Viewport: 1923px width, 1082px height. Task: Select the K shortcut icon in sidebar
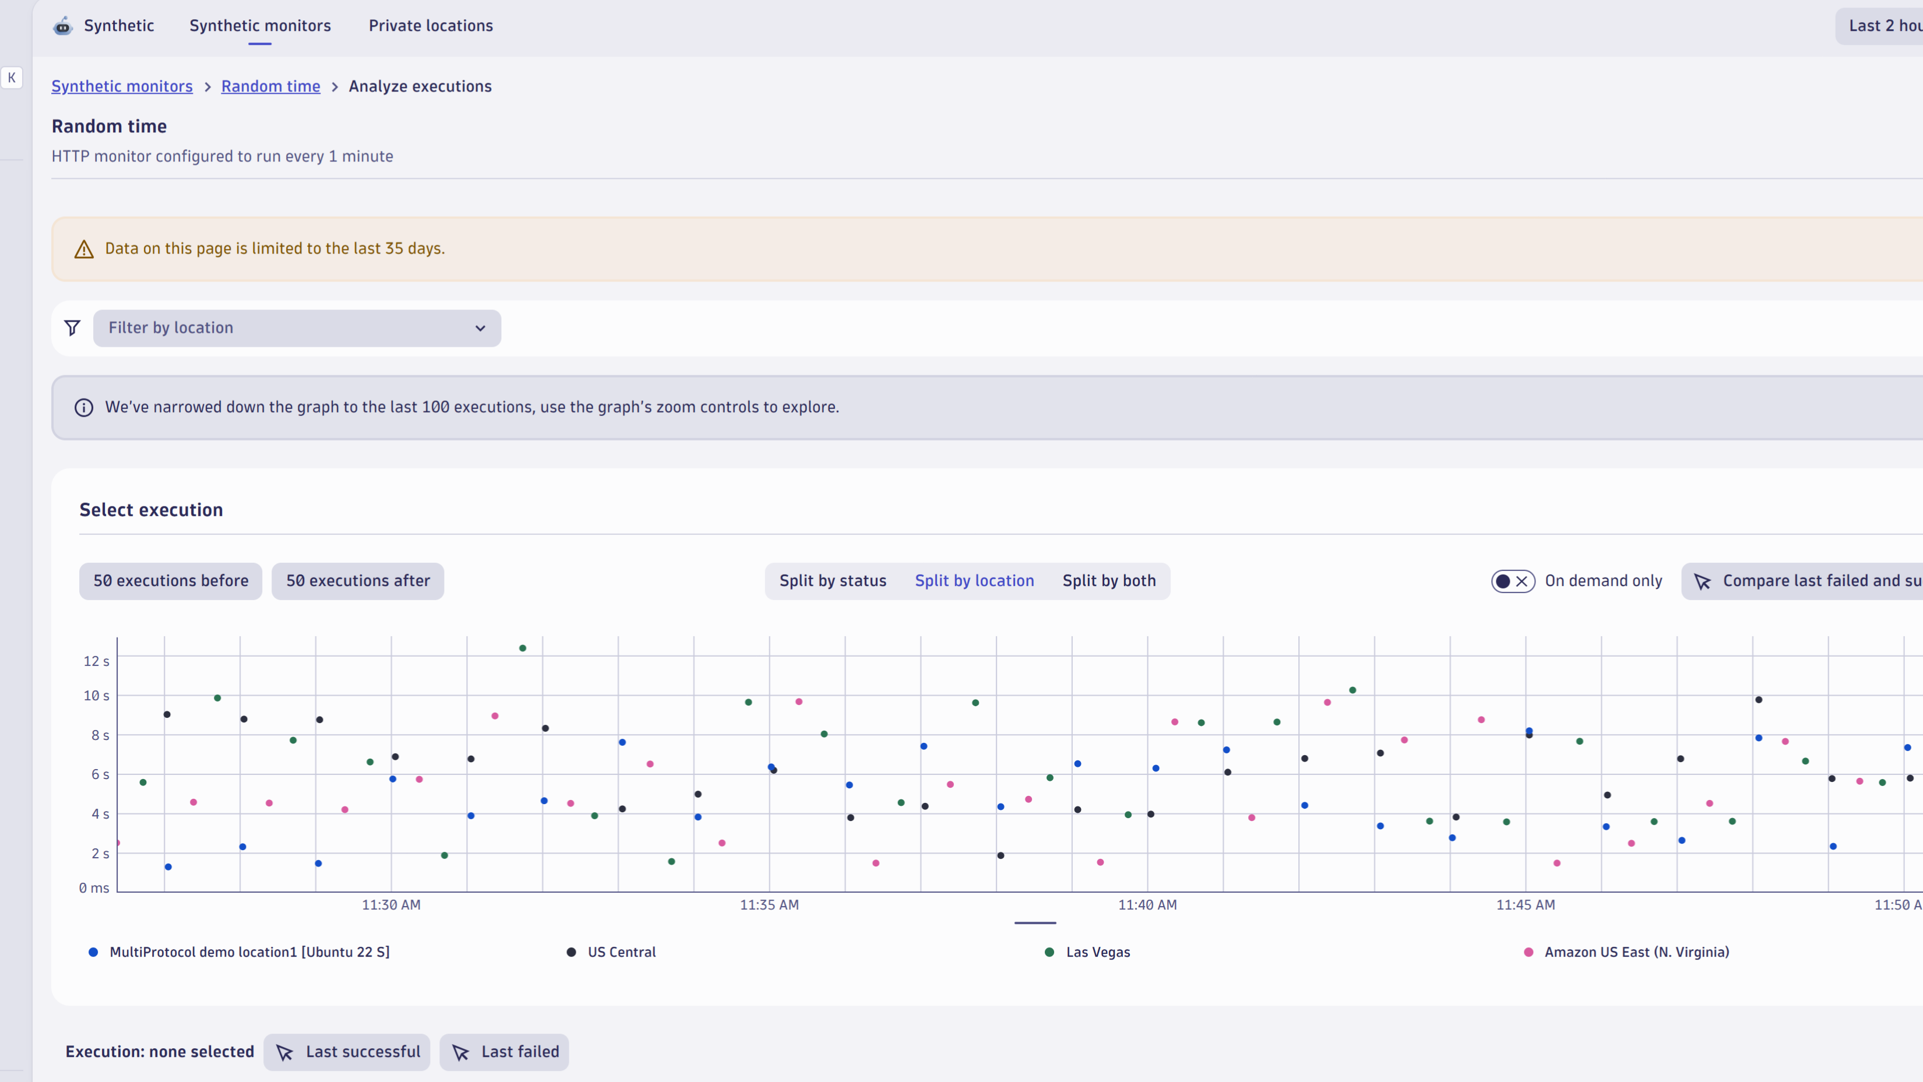(x=12, y=77)
